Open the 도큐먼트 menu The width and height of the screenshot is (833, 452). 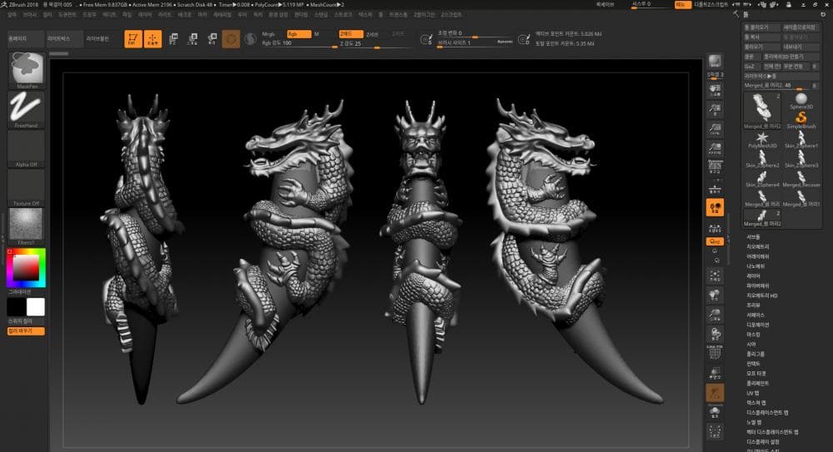(67, 15)
